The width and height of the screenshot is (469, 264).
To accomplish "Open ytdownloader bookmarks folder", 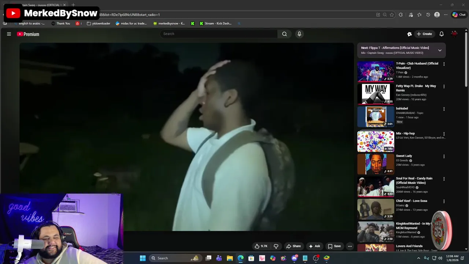I will (99, 23).
